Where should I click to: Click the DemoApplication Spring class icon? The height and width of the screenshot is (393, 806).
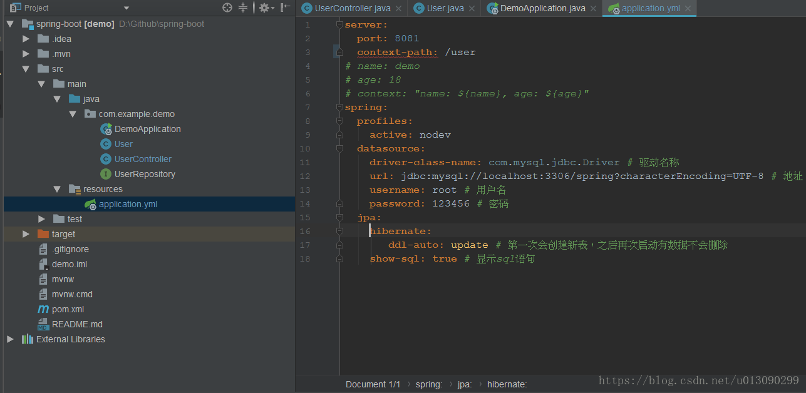coord(106,129)
